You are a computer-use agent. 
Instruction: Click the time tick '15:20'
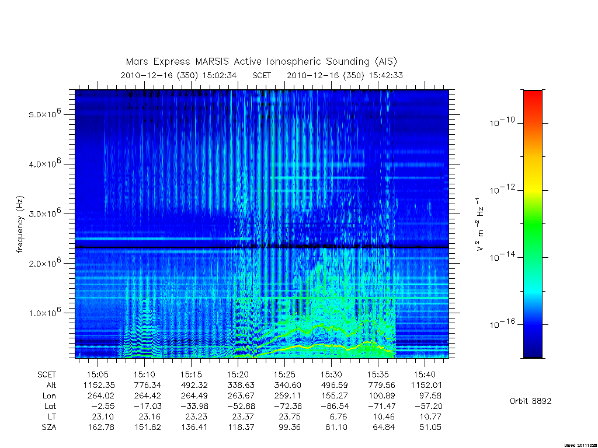tap(238, 375)
